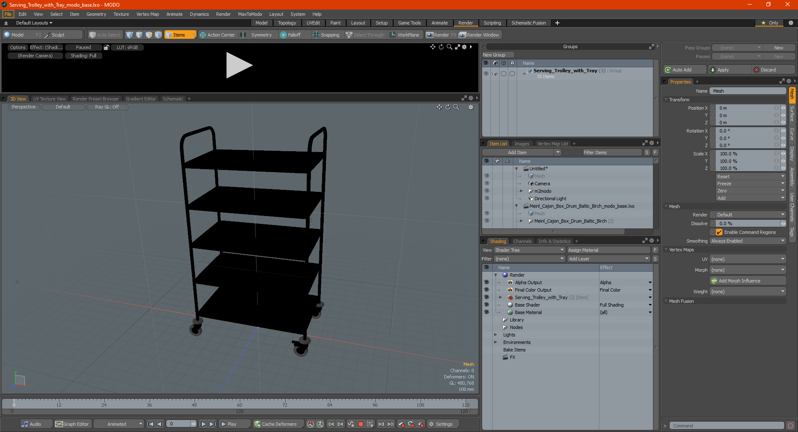Click the Auto Add button

pyautogui.click(x=685, y=70)
